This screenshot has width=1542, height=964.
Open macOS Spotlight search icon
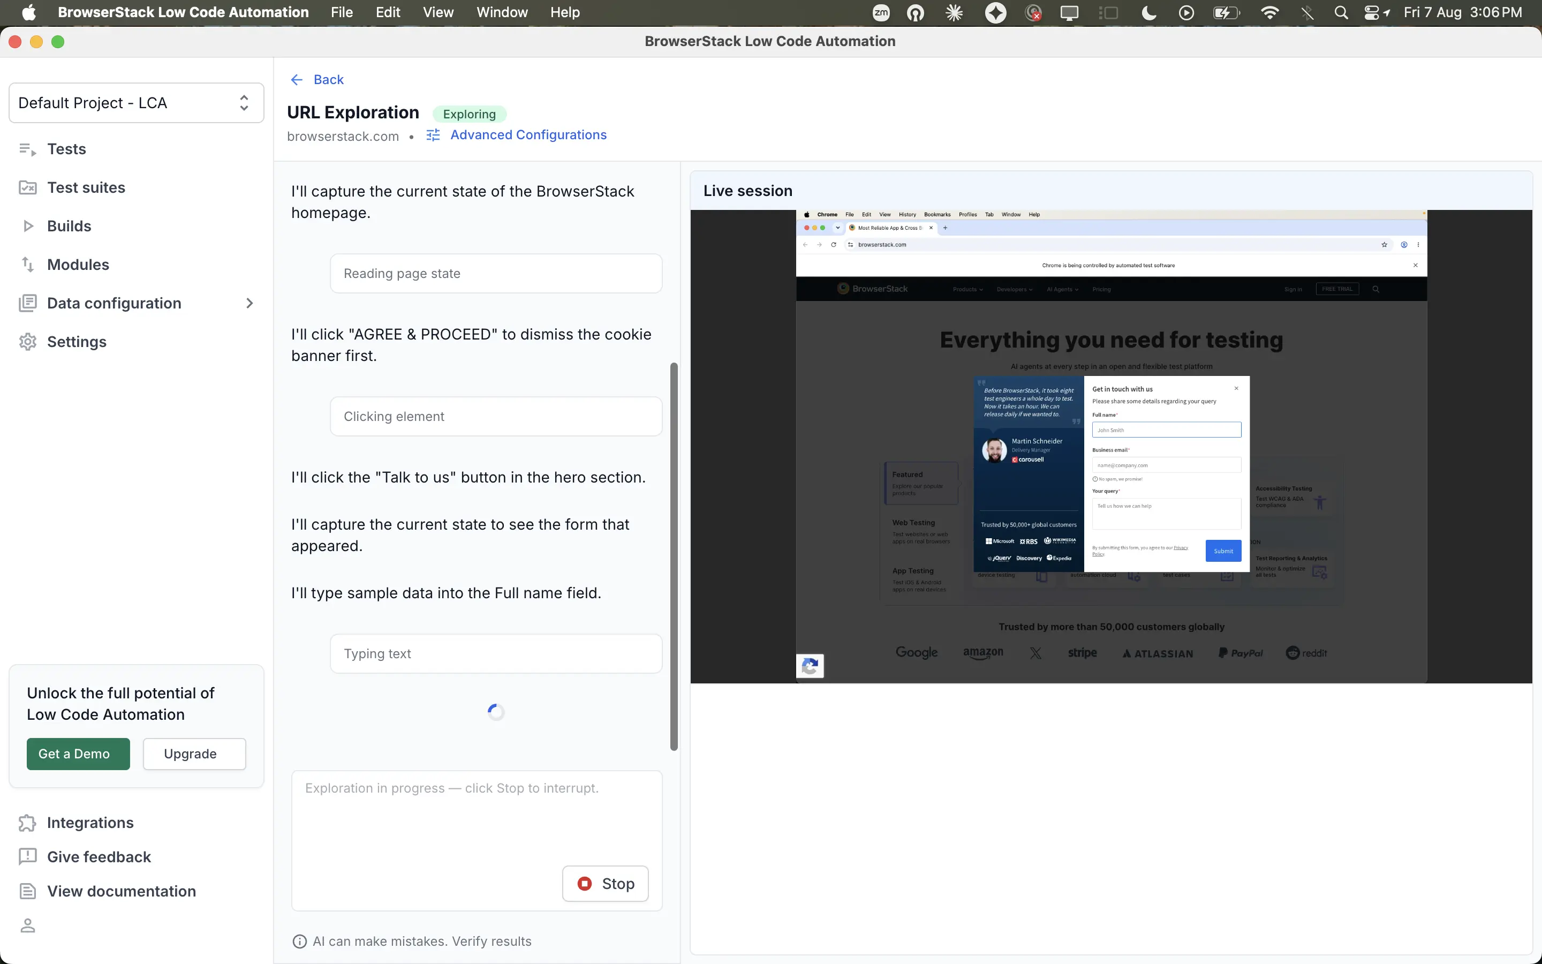pyautogui.click(x=1341, y=13)
